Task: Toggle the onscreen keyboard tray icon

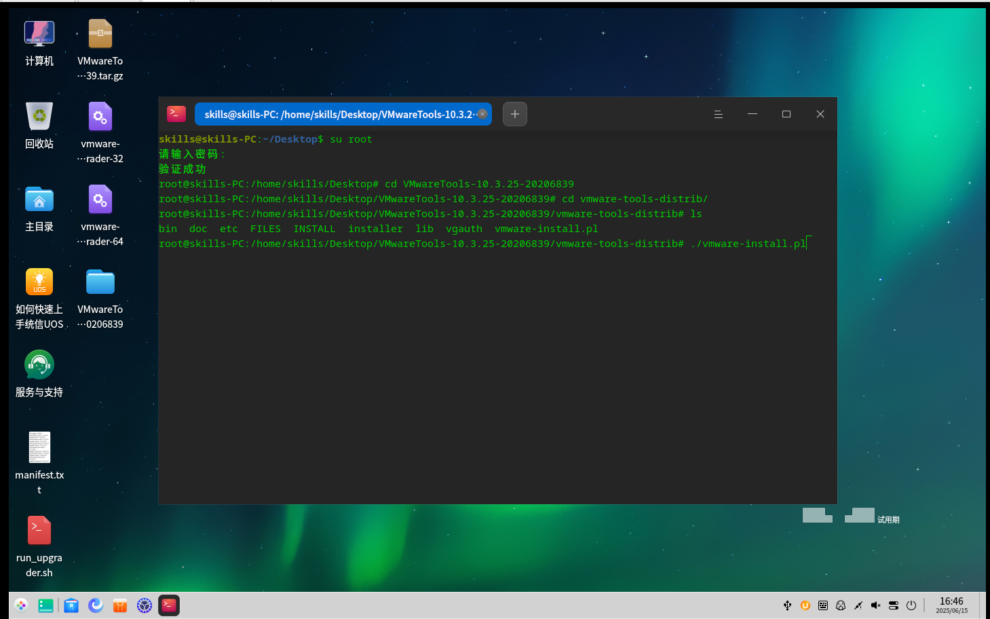Action: (x=822, y=605)
